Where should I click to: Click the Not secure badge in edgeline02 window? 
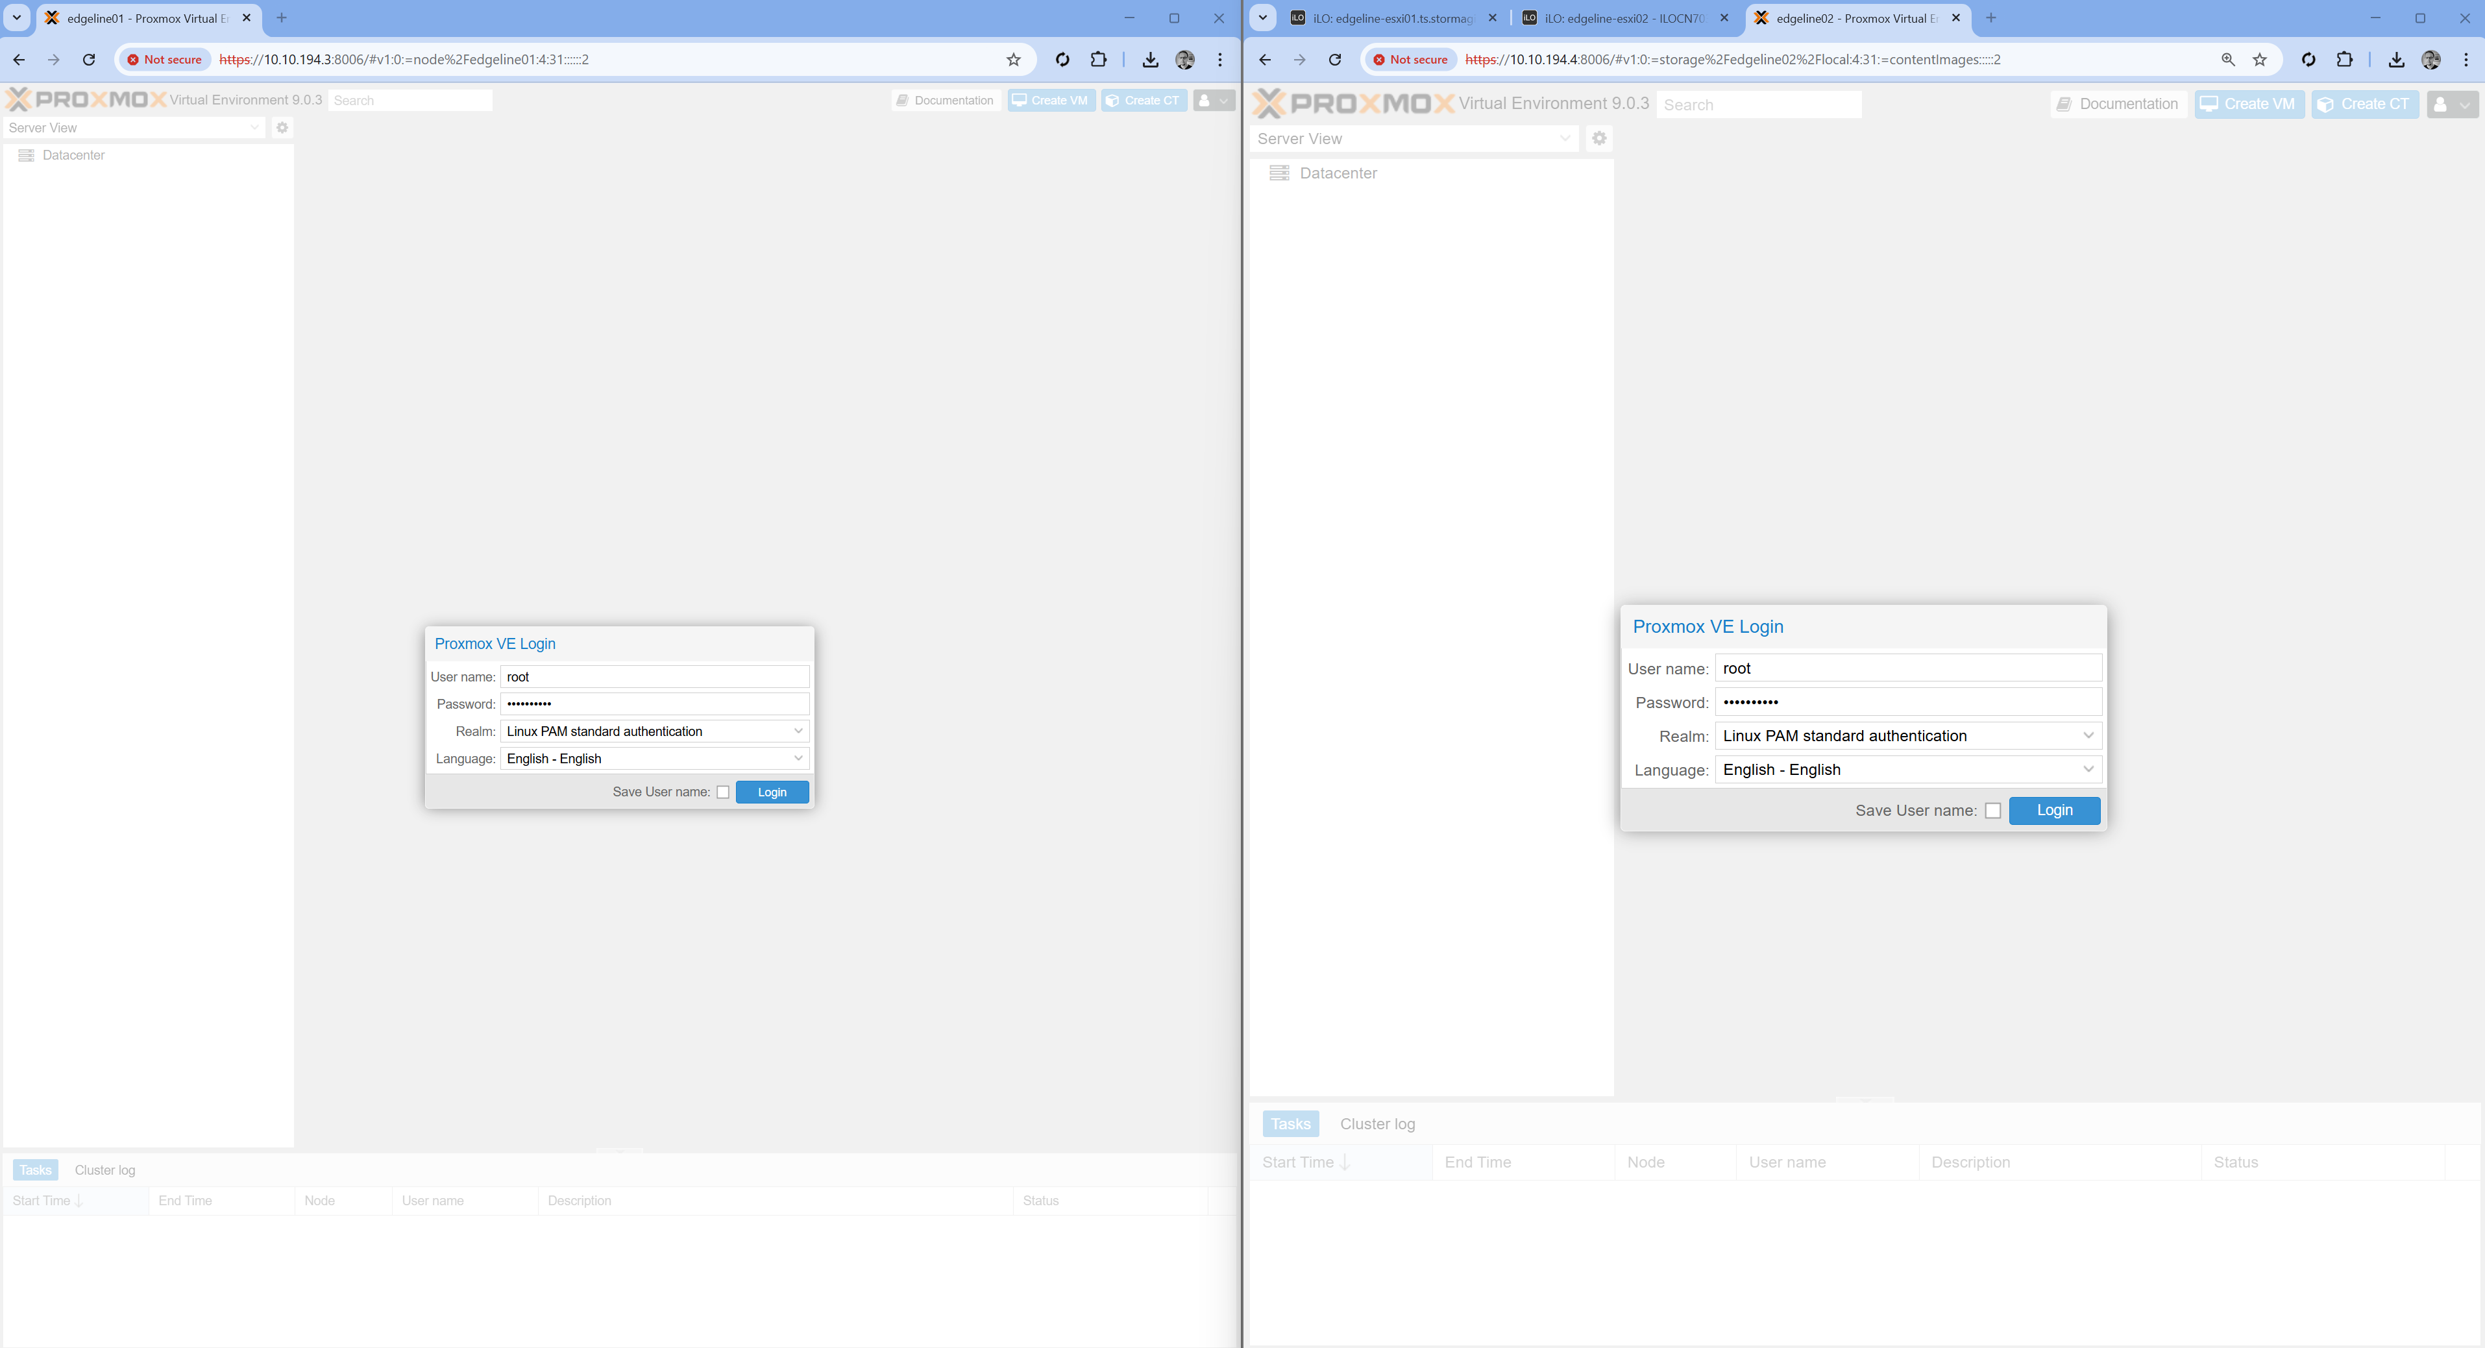point(1410,60)
